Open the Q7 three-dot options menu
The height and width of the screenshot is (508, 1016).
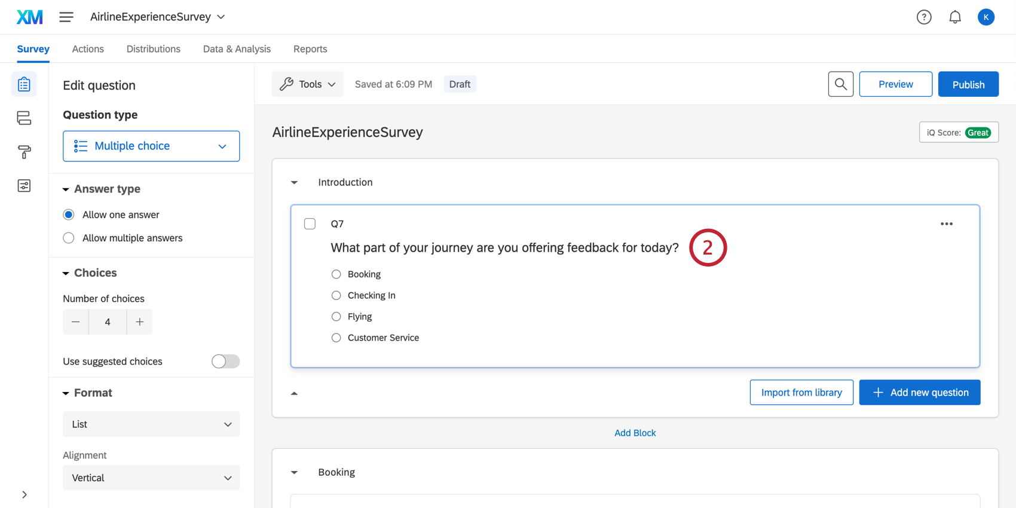point(947,224)
